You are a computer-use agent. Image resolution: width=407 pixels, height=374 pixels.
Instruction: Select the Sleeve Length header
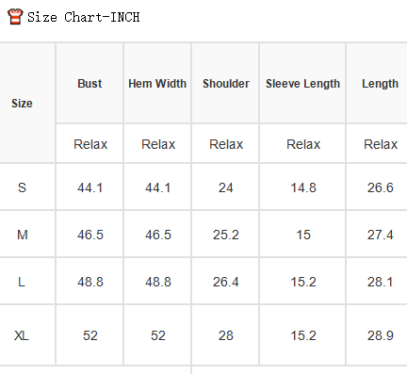click(x=302, y=84)
